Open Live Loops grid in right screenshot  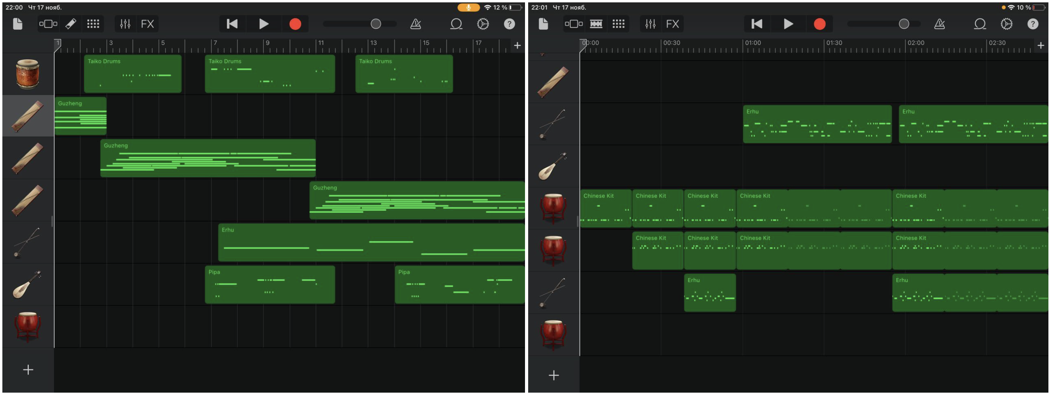point(618,24)
